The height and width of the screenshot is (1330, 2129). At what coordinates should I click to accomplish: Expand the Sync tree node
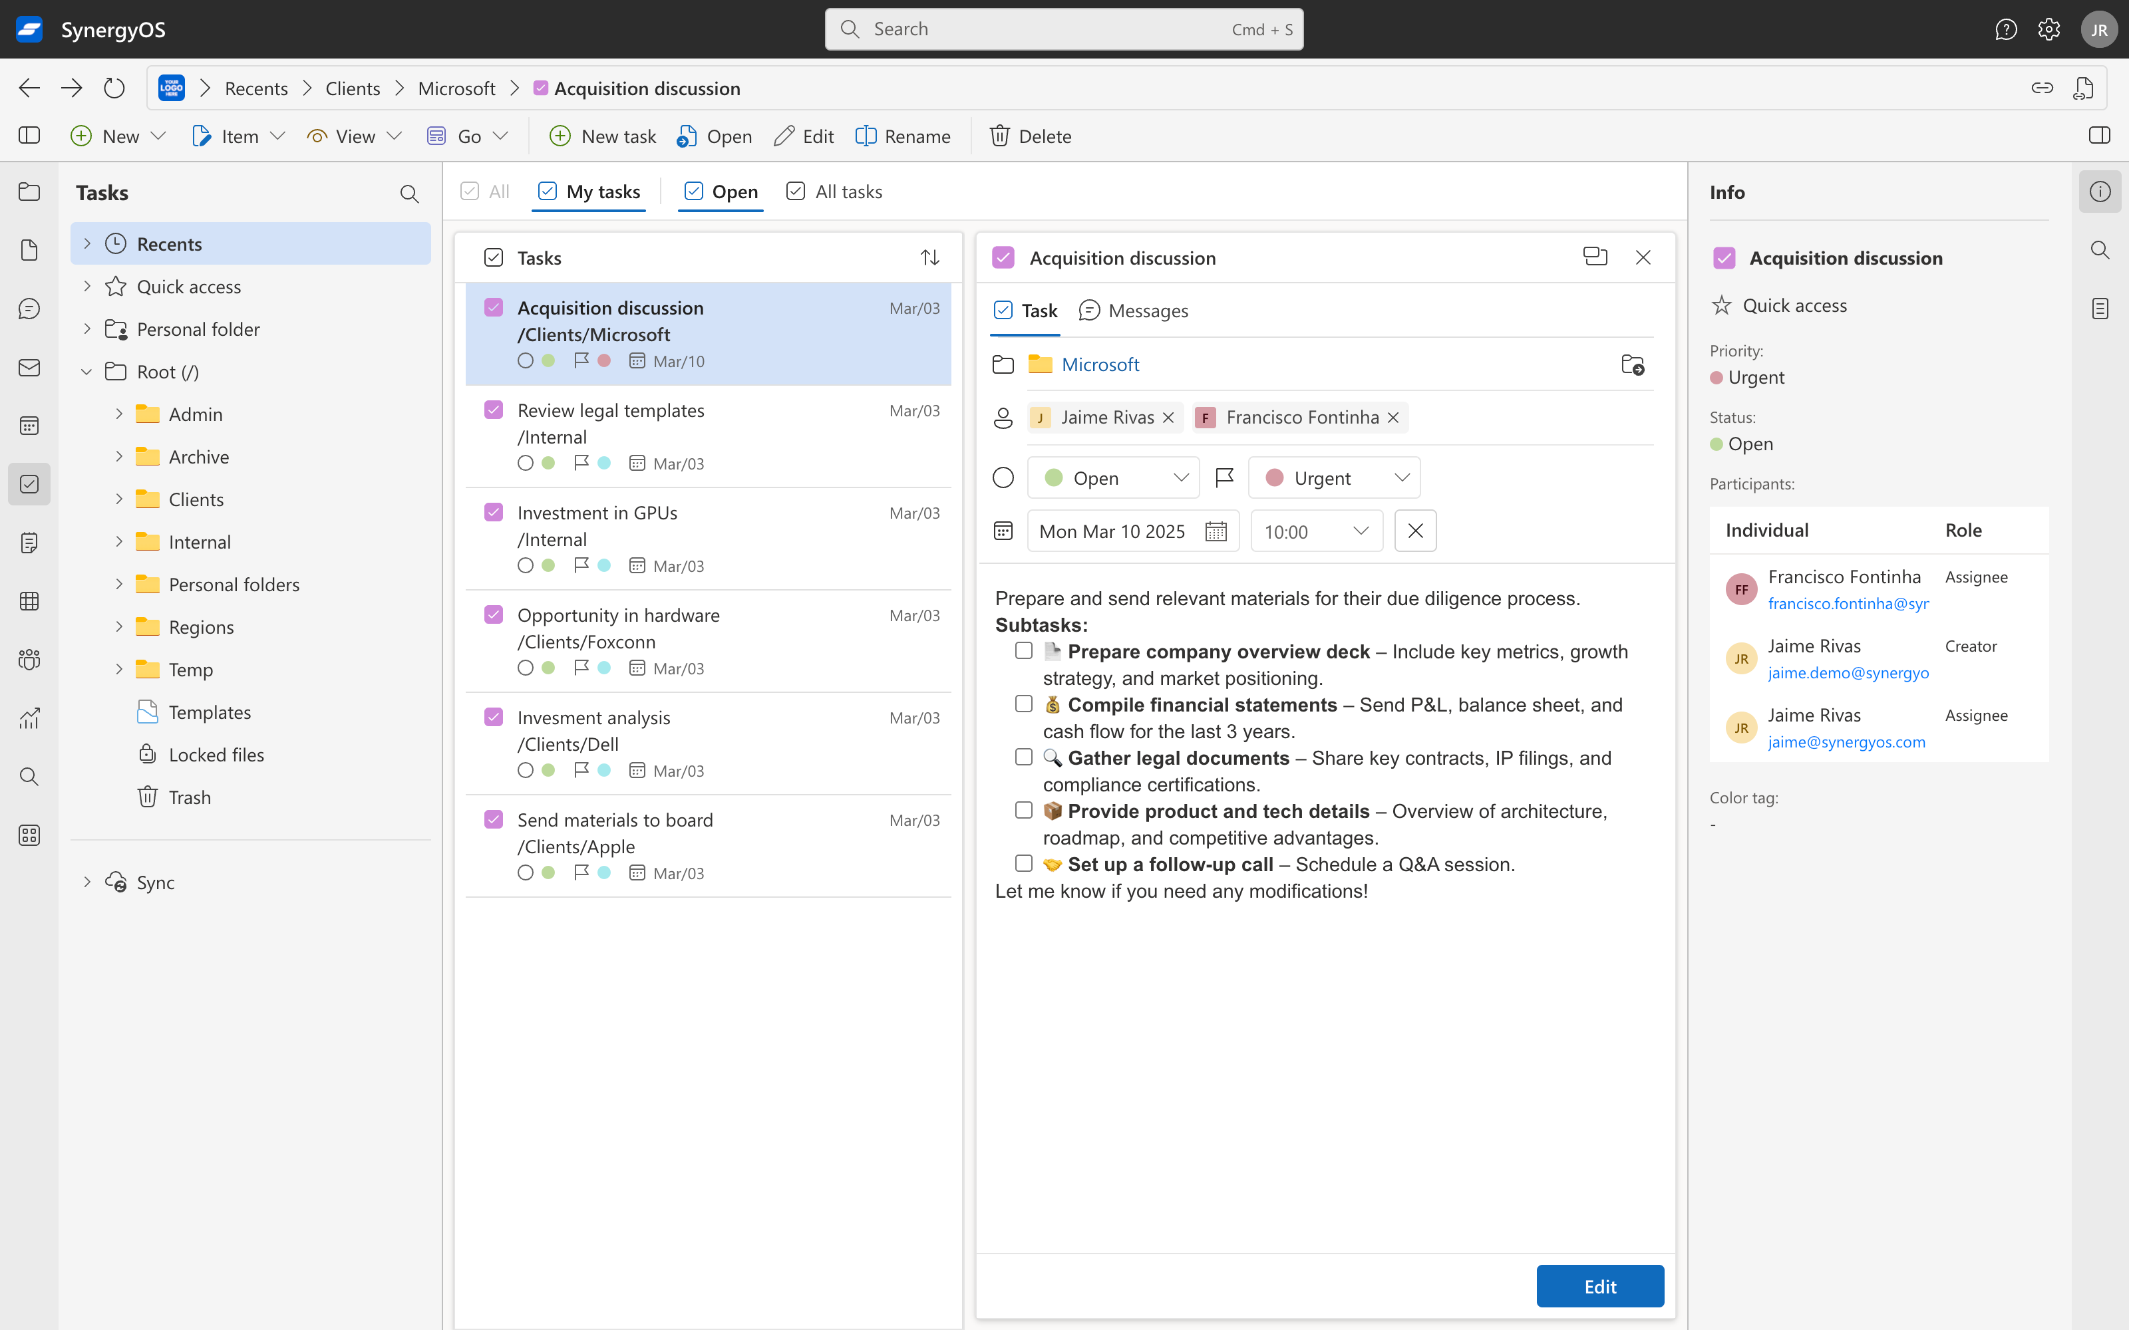click(86, 882)
